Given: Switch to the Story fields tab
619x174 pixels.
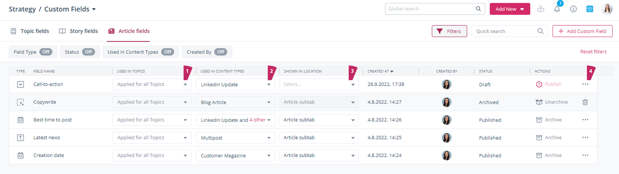Looking at the screenshot, I should [x=79, y=31].
